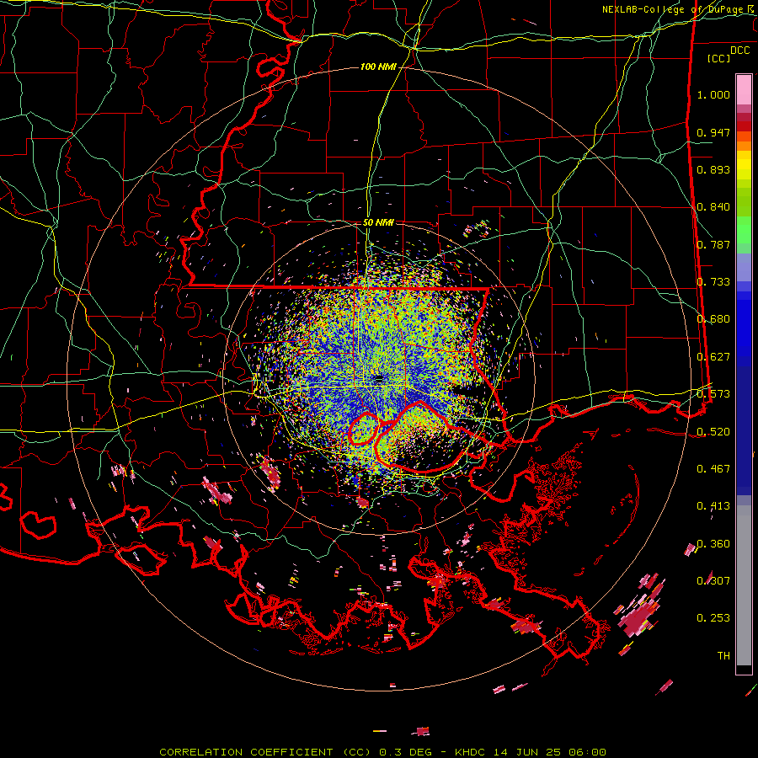Click the 0.627 scale value
The width and height of the screenshot is (758, 758).
coord(713,357)
